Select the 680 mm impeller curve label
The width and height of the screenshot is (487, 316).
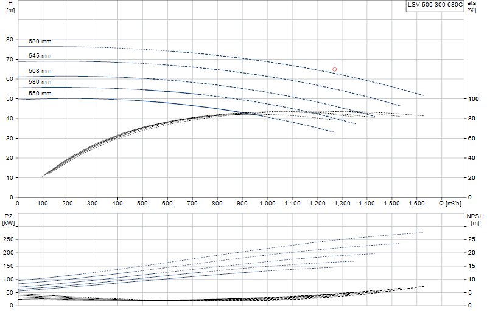40,41
